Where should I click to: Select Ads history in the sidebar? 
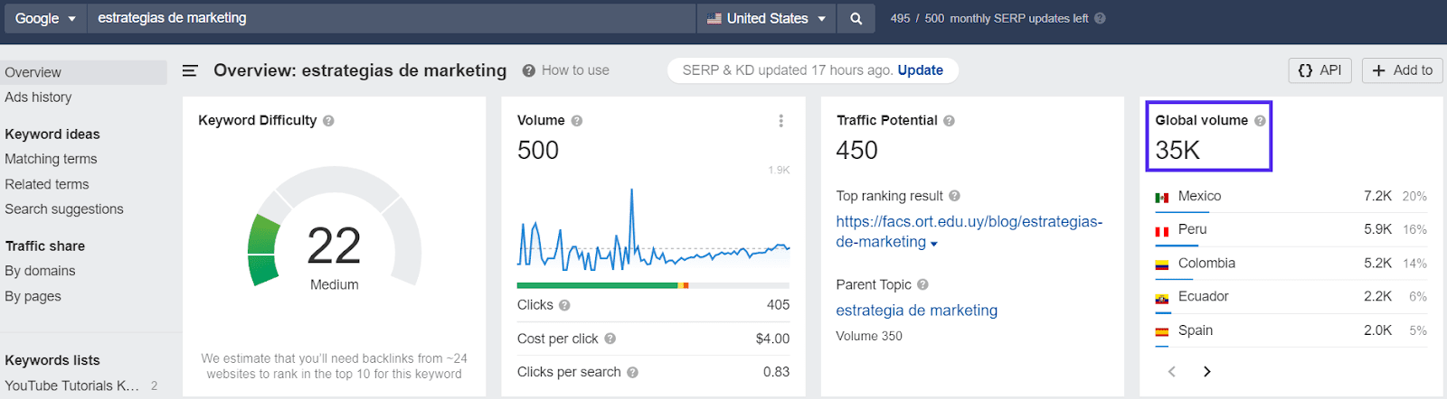(x=38, y=97)
